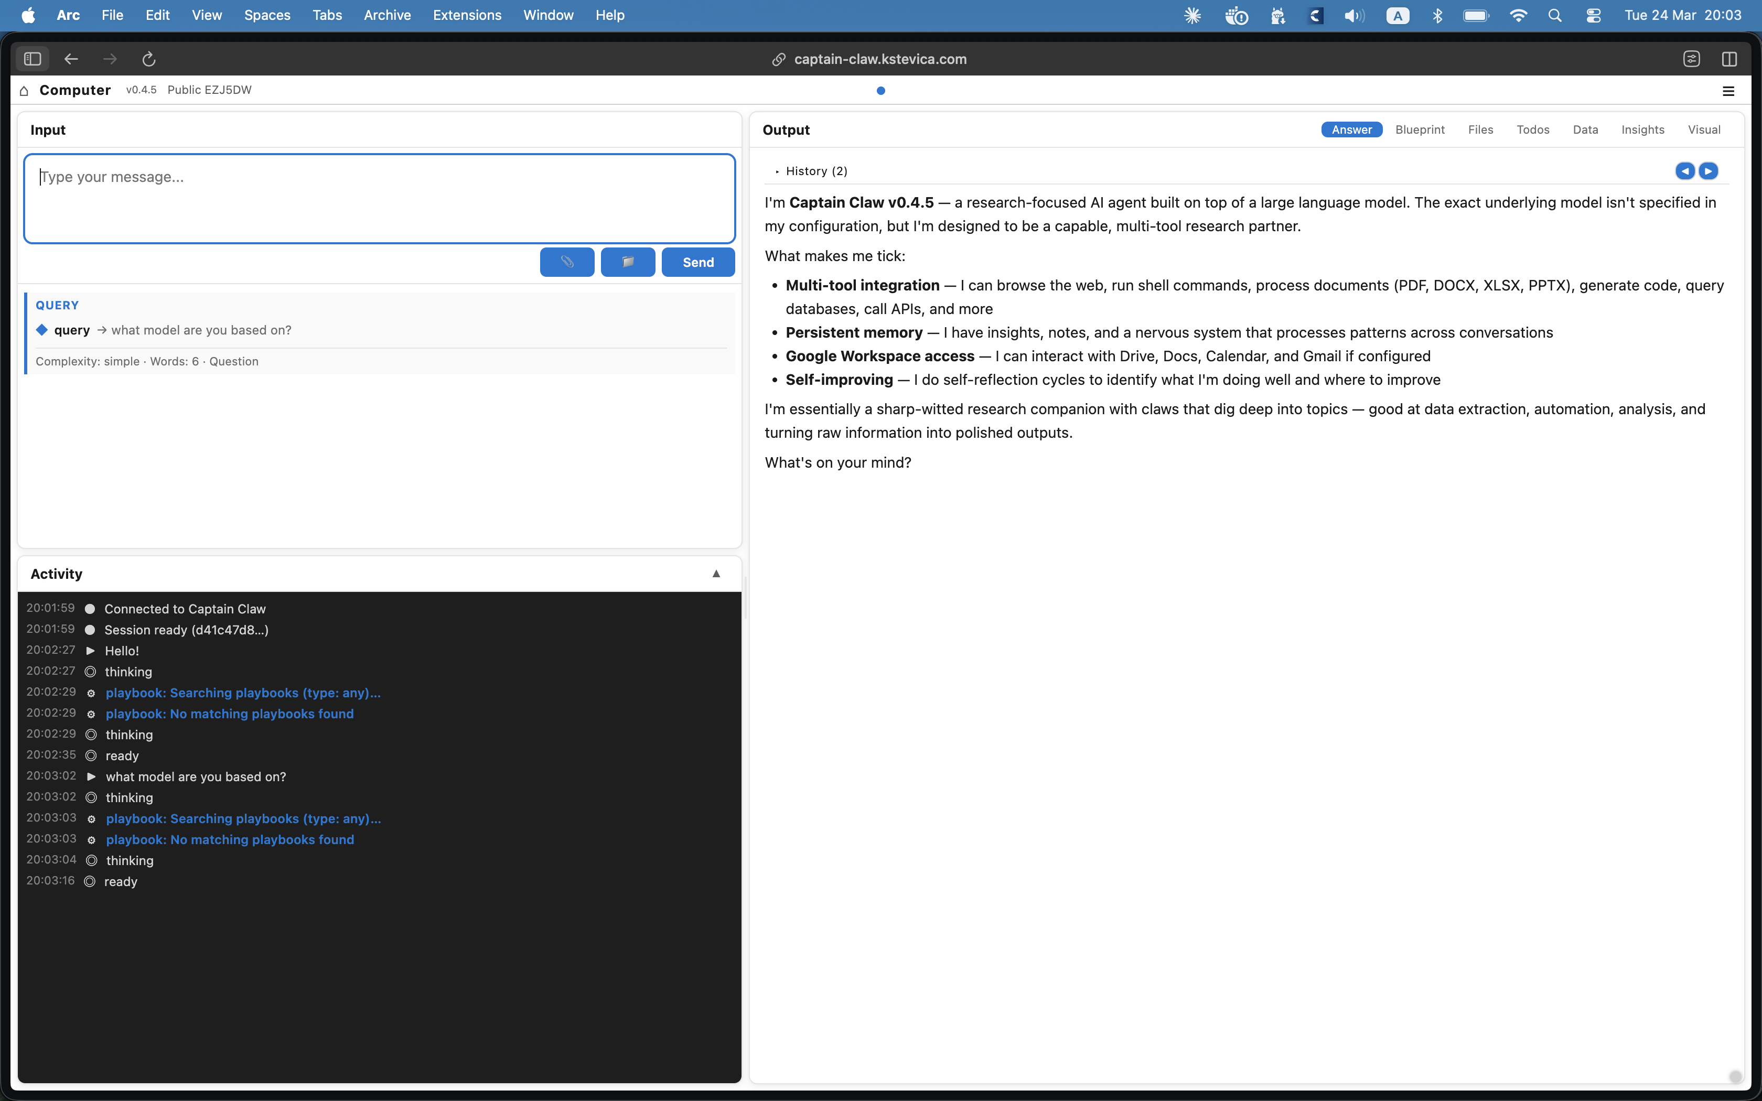Click the blue query diamond icon

[x=42, y=330]
